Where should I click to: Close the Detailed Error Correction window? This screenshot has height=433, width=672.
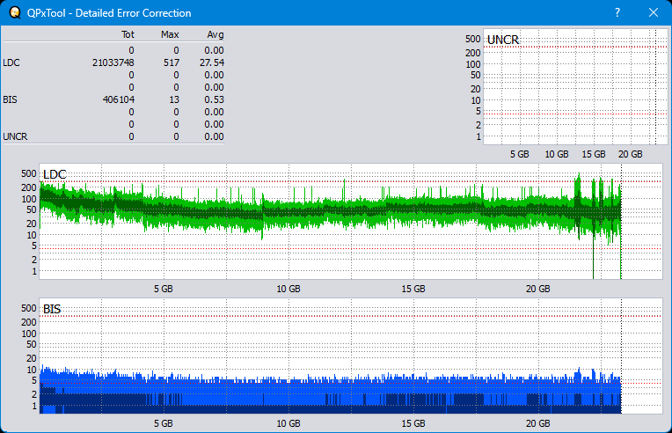click(x=654, y=13)
